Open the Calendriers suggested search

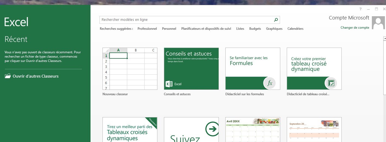pyautogui.click(x=295, y=29)
